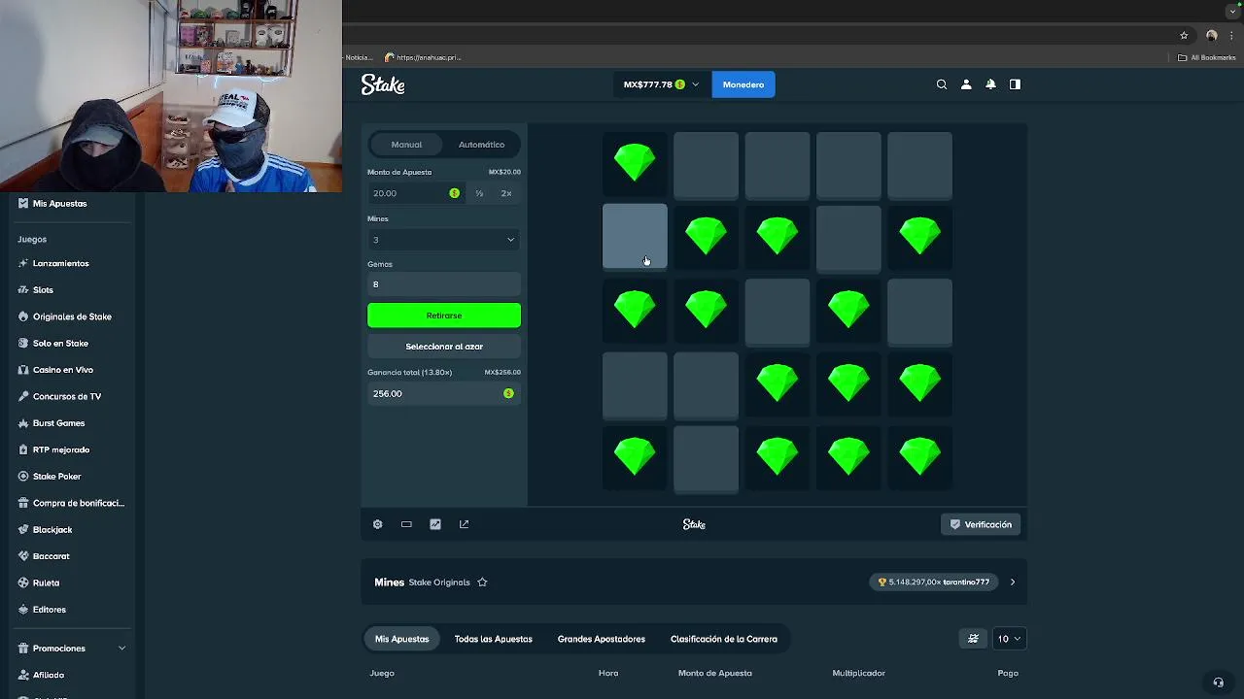Open Editores in the sidebar

(x=49, y=610)
